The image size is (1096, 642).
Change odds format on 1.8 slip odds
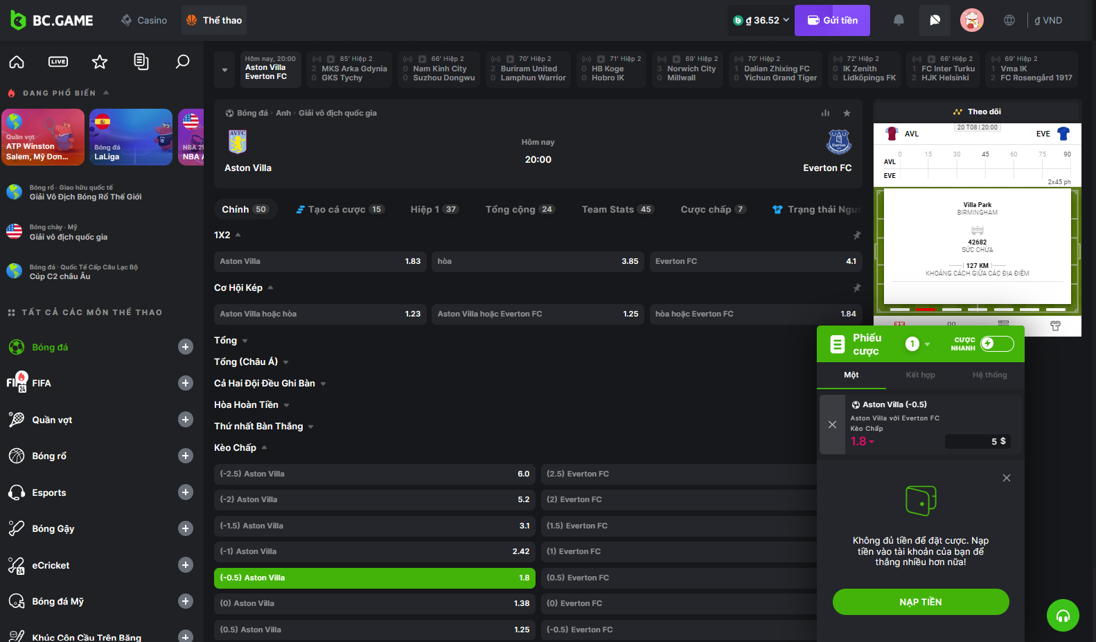point(863,441)
